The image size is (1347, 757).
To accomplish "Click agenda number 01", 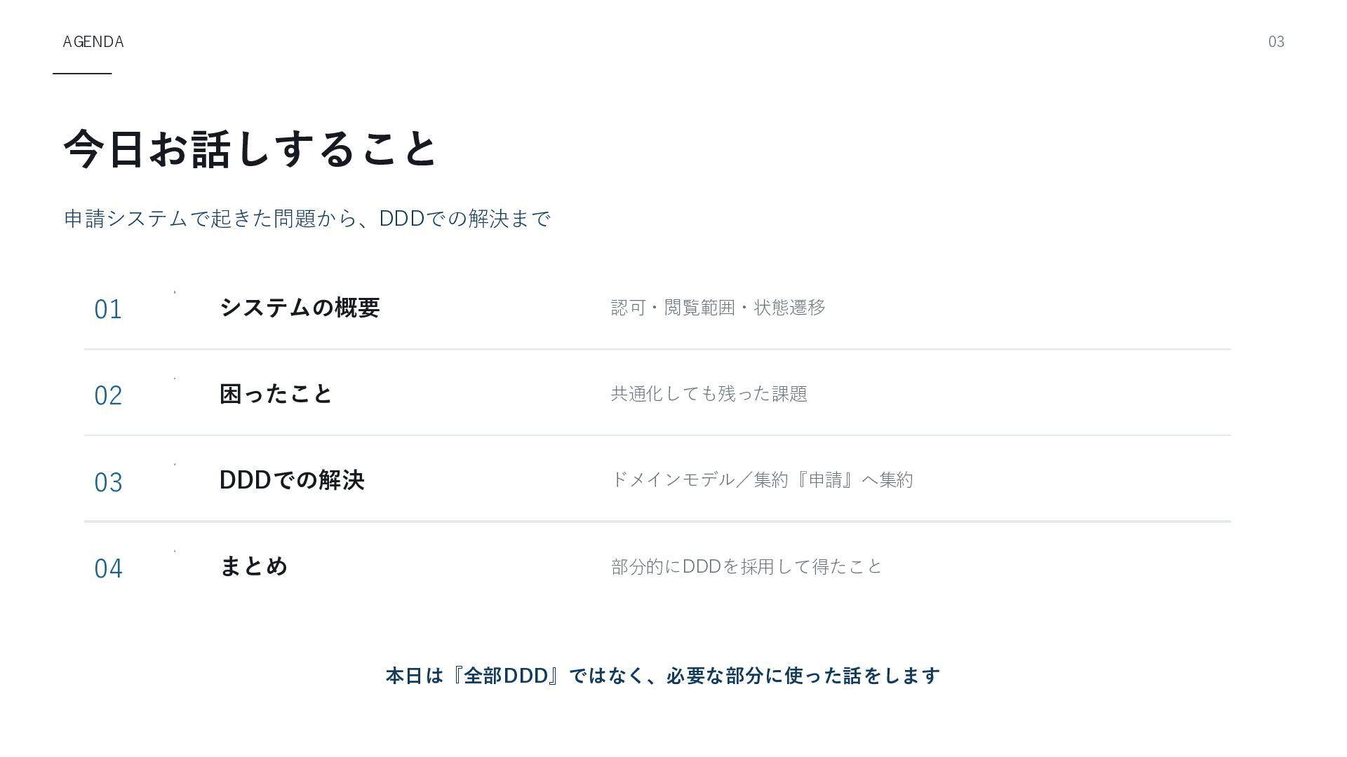I will click(x=108, y=309).
